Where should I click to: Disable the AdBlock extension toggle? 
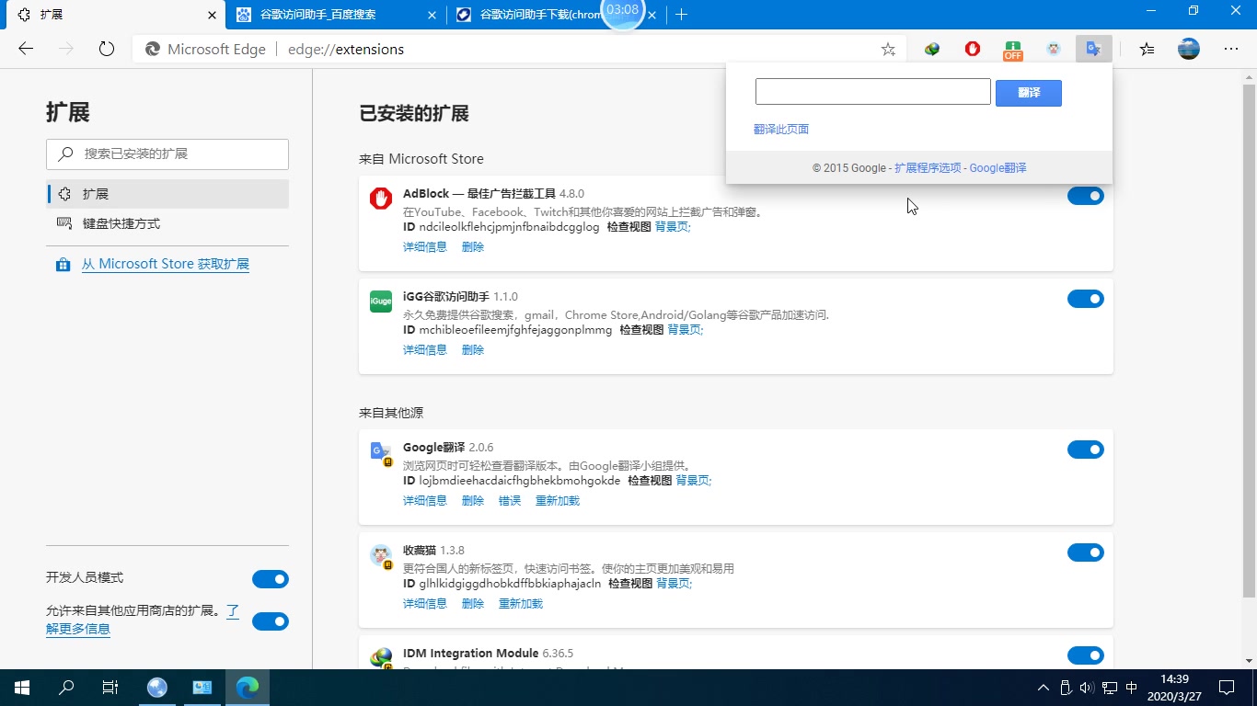(1086, 196)
